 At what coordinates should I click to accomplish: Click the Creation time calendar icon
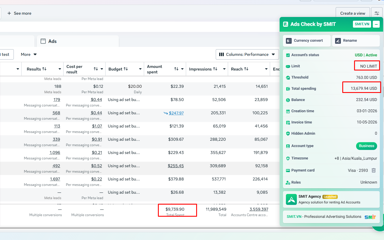pos(288,111)
